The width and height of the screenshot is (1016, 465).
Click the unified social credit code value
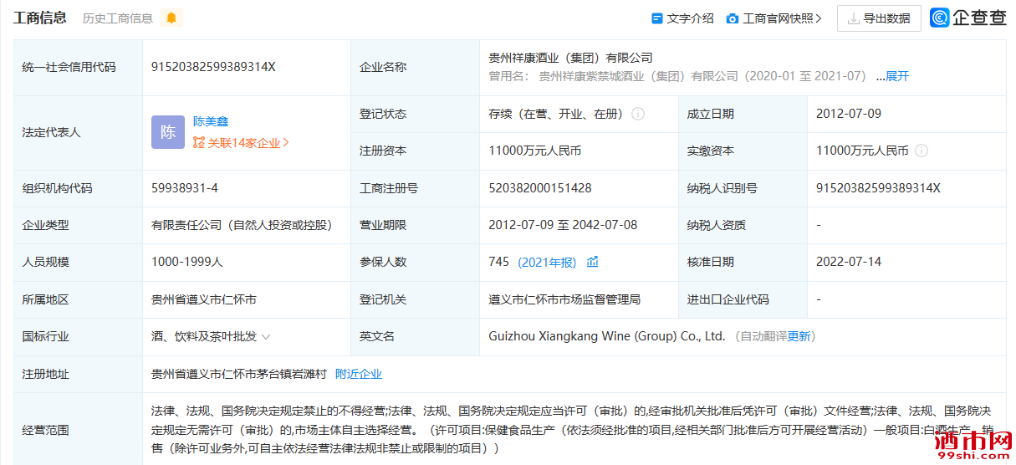(213, 67)
